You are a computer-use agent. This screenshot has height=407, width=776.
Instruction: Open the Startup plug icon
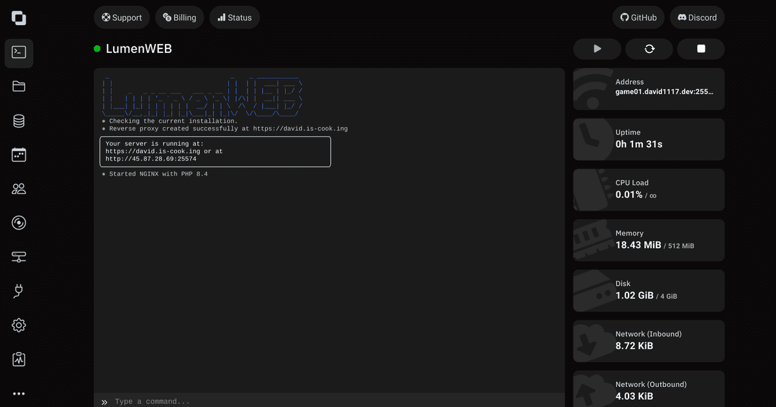(19, 291)
